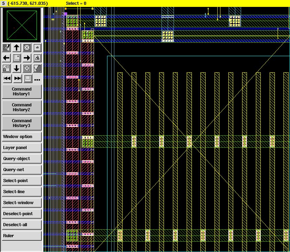Go to first view with rewind icon
This screenshot has height=252, width=290.
pos(7,78)
